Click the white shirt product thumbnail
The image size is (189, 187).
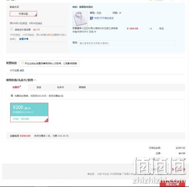click(80, 19)
